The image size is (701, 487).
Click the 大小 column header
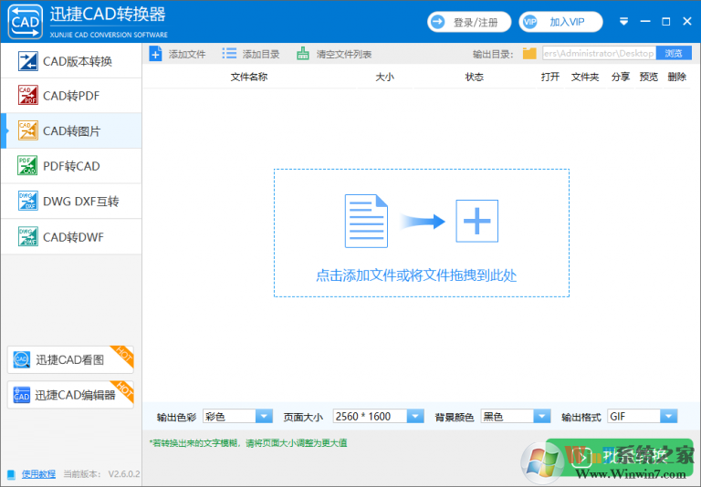[x=384, y=78]
